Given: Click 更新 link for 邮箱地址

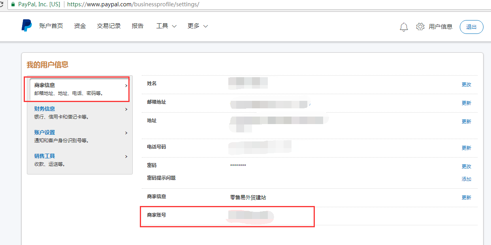Looking at the screenshot, I should (466, 103).
